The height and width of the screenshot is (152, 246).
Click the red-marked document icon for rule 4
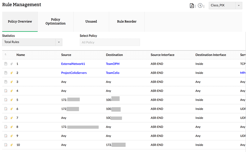pyautogui.click(x=5, y=91)
